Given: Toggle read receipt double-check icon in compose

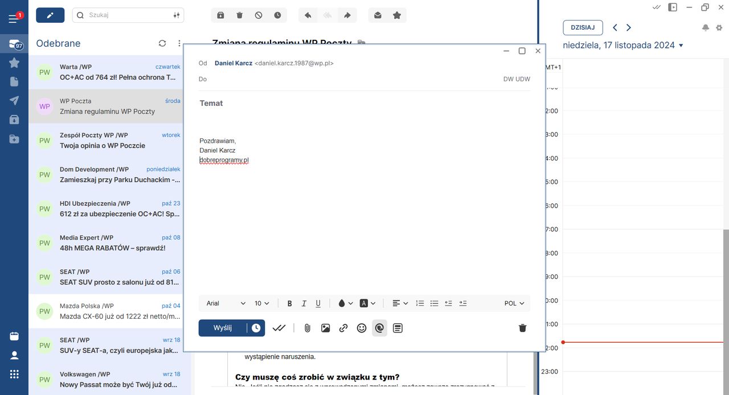Looking at the screenshot, I should point(279,328).
